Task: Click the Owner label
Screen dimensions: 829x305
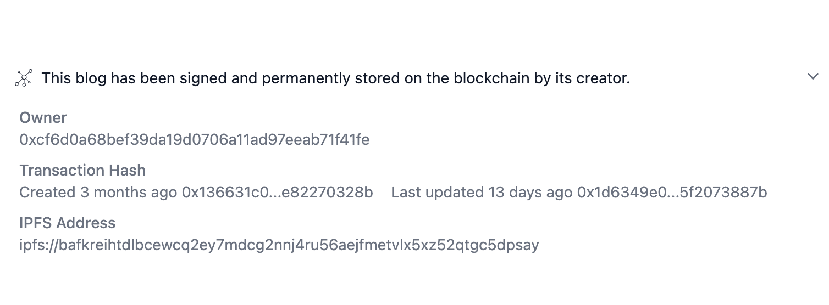Action: coord(43,118)
